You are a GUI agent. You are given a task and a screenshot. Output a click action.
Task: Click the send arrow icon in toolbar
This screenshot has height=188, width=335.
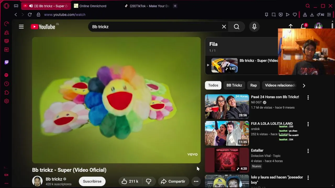coord(288,15)
